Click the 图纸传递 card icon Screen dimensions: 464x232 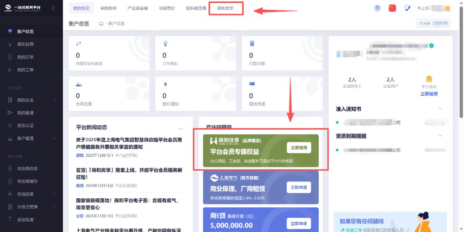click(252, 84)
